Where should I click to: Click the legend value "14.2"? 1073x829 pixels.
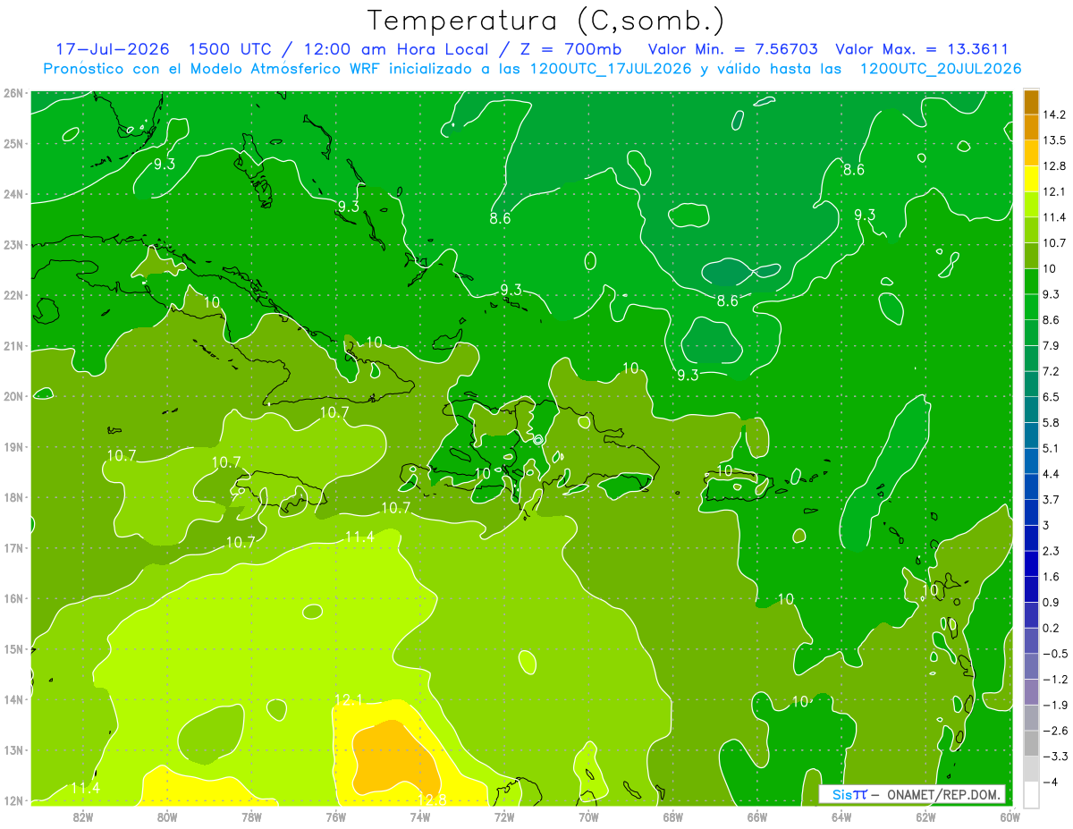(x=1055, y=114)
